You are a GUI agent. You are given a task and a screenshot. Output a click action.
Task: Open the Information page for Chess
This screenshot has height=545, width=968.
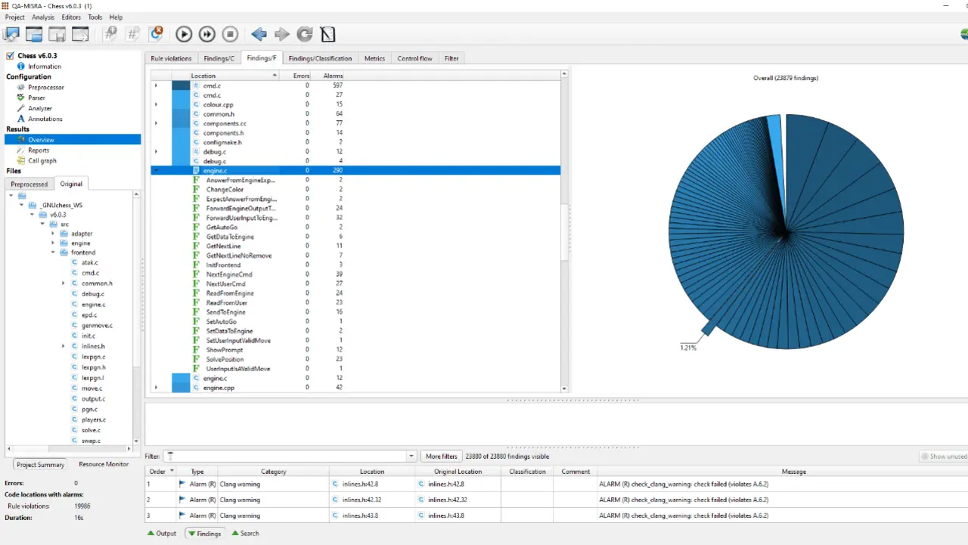coord(44,67)
